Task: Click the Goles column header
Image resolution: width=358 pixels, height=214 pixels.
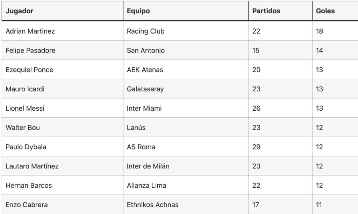Action: pyautogui.click(x=335, y=11)
